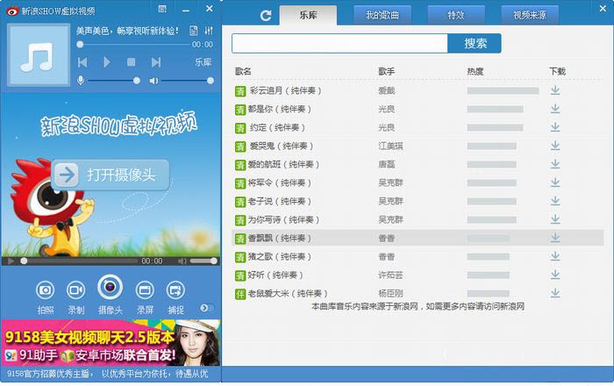614x386 pixels.
Task: Skip to next track
Action: point(156,62)
